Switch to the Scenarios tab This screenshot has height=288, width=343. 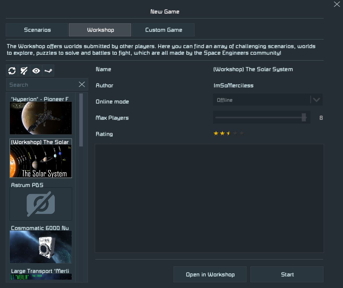[37, 30]
